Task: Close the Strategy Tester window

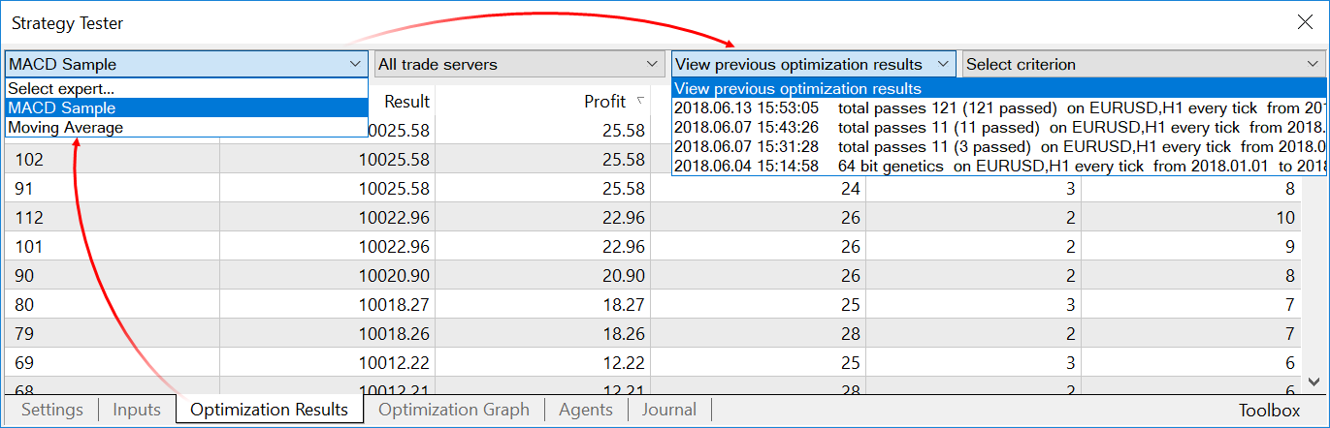Action: pos(1305,22)
